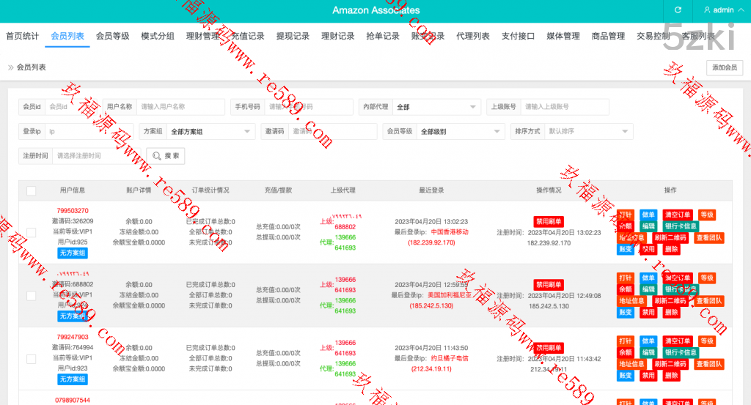This screenshot has width=751, height=405.
Task: Click the refresh icon in top bar
Action: point(678,10)
